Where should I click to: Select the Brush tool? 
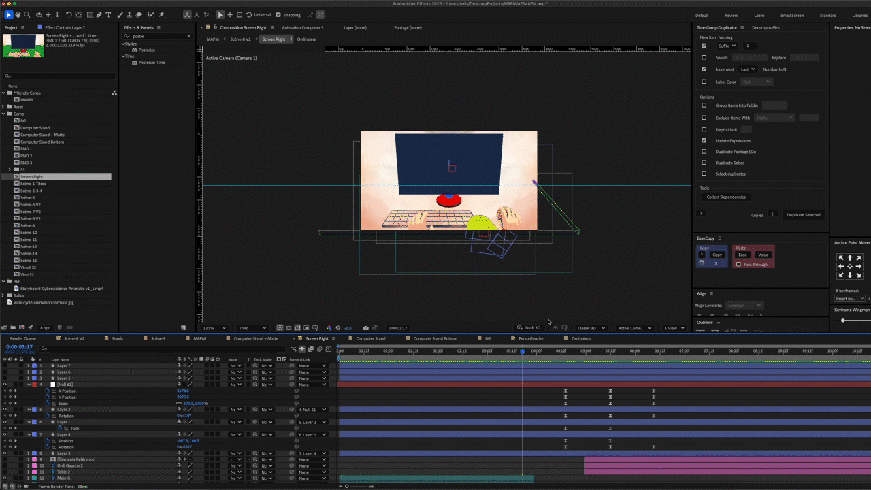coord(120,14)
